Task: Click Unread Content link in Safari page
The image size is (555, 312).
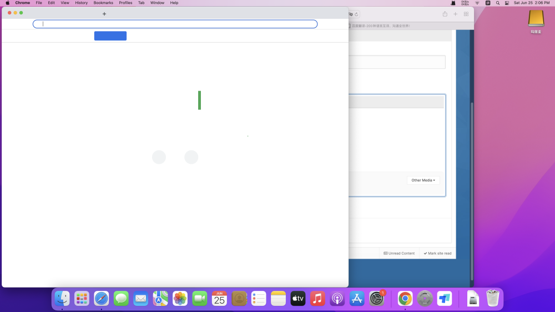Action: click(x=399, y=253)
